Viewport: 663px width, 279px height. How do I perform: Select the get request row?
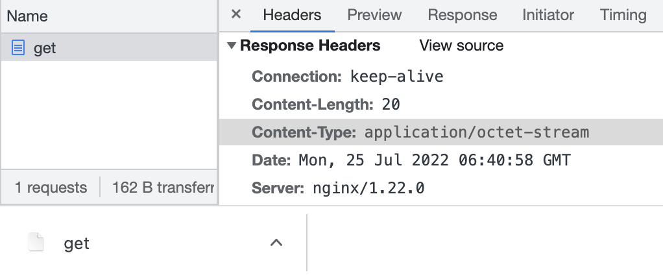[x=109, y=48]
